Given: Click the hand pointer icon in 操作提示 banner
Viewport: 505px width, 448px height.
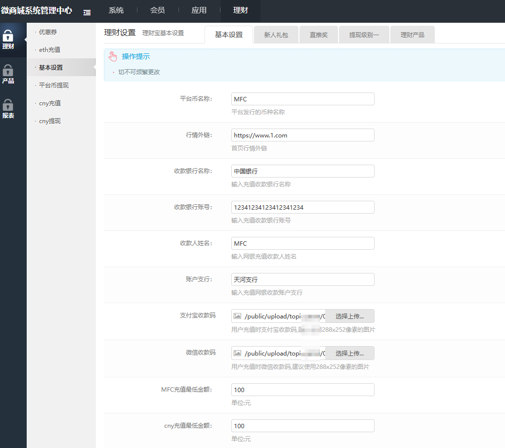Looking at the screenshot, I should click(x=112, y=56).
